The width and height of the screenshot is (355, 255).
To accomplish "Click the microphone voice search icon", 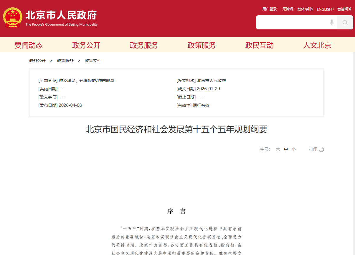I will click(332, 22).
